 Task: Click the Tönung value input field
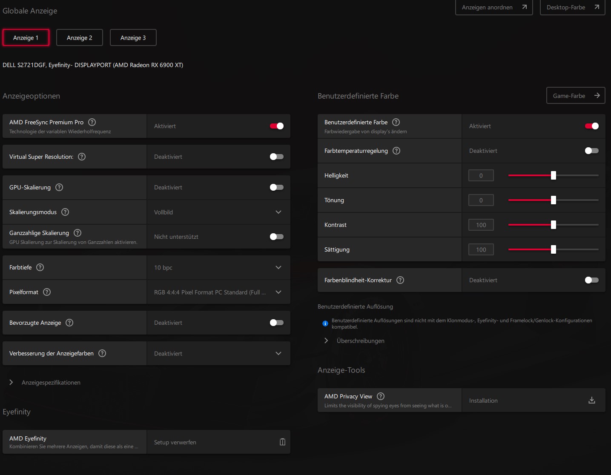(x=481, y=200)
